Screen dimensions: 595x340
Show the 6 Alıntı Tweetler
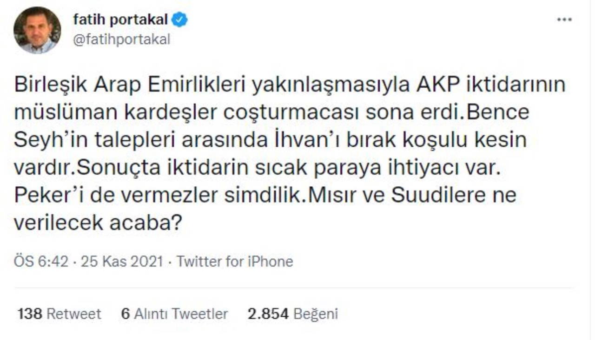click(x=174, y=314)
